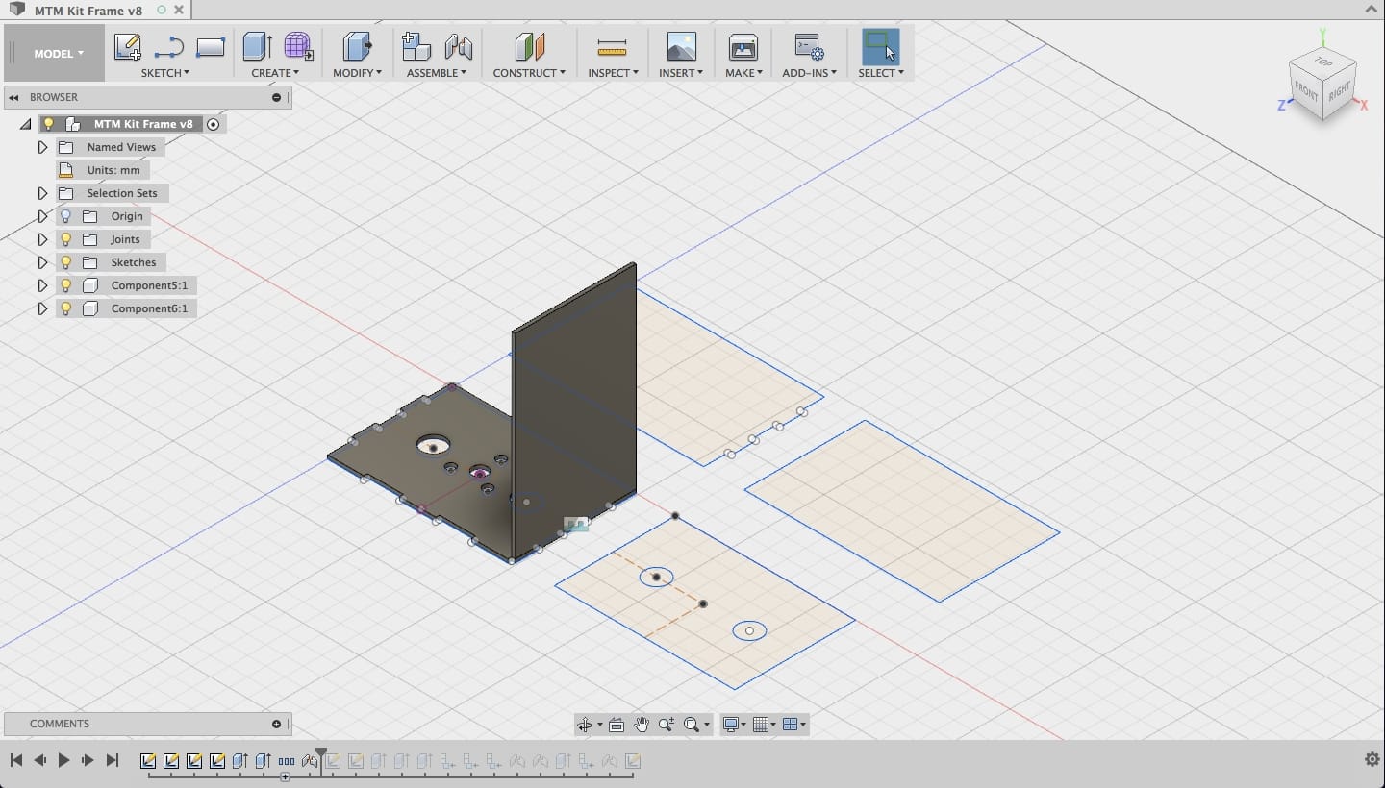Click the ViewCube FRONT face

tap(1306, 91)
